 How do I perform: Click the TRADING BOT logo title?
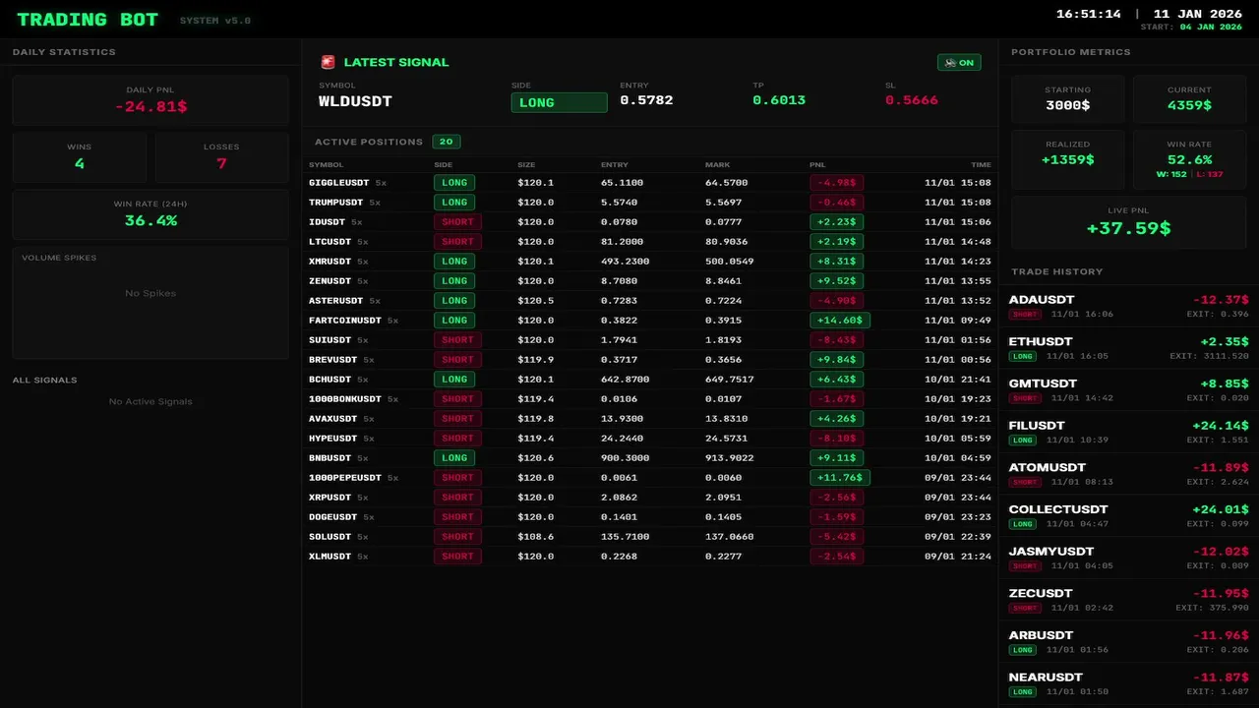pyautogui.click(x=90, y=19)
